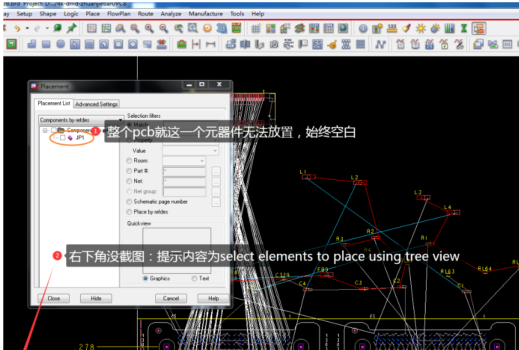Click the Close button in Placement dialog
The image size is (519, 350).
(x=54, y=299)
